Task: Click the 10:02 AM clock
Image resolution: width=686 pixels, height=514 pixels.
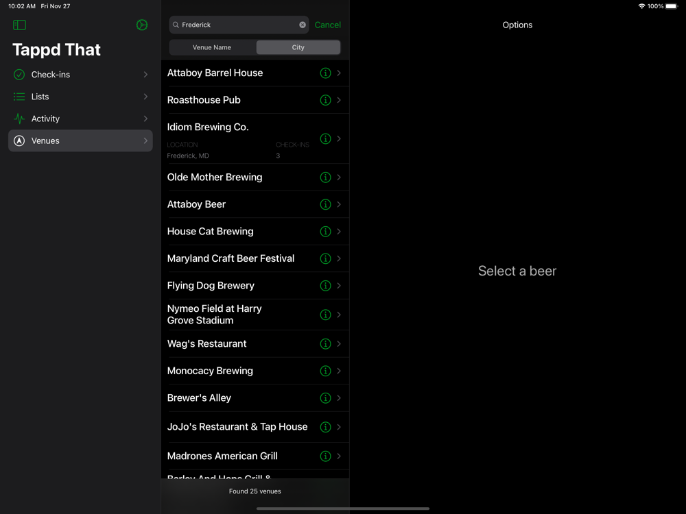Action: 22,6
